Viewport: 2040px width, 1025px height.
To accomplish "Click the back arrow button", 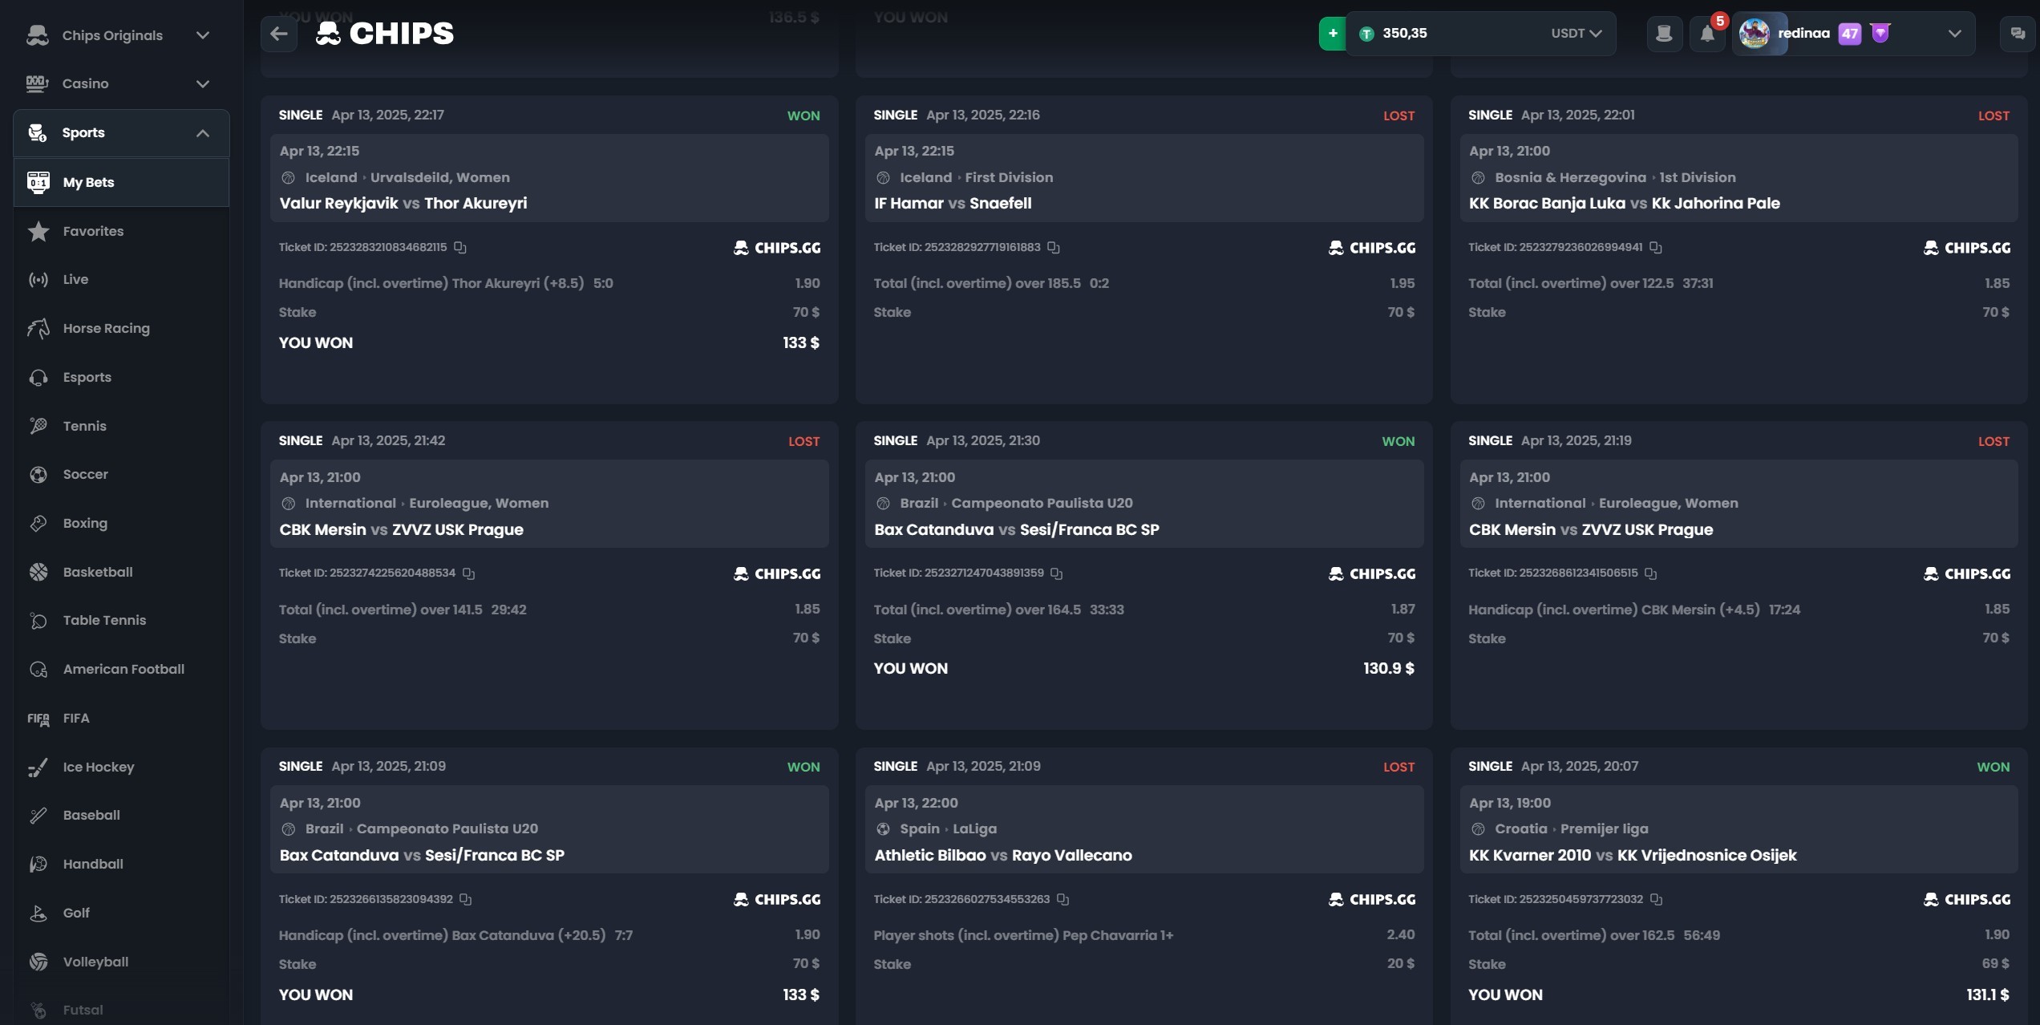I will [x=278, y=34].
